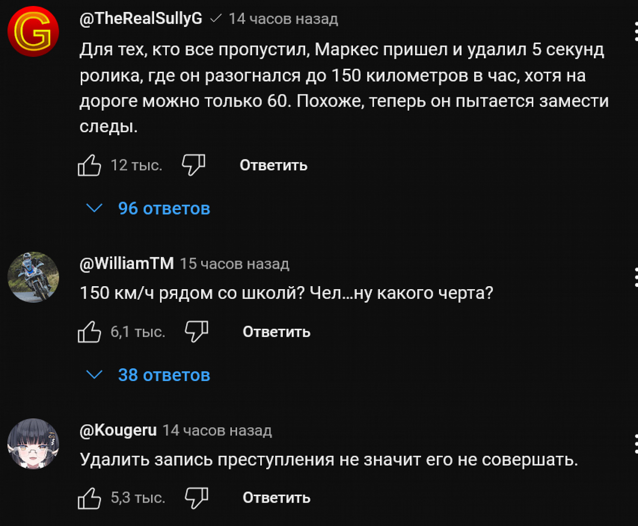This screenshot has width=638, height=526.
Task: Click the chevron beside 96 ответов
Action: point(94,208)
